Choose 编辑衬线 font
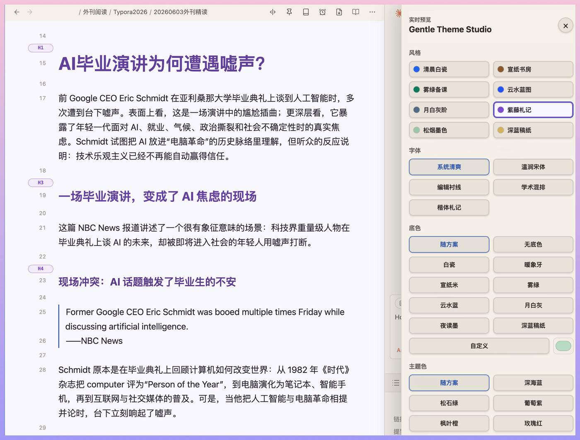The width and height of the screenshot is (580, 440). point(449,187)
